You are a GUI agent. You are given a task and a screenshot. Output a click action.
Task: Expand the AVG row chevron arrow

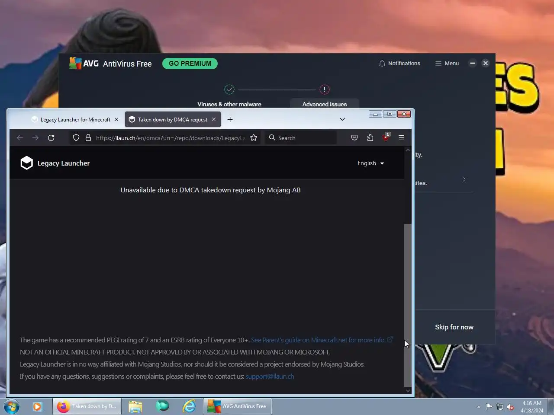(464, 179)
